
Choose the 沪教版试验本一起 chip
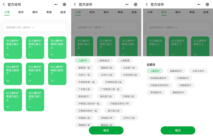pyautogui.click(x=88, y=111)
